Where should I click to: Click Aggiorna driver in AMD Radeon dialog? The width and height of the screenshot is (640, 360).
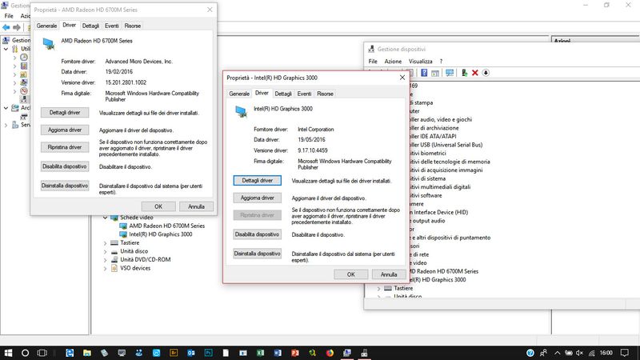point(65,130)
